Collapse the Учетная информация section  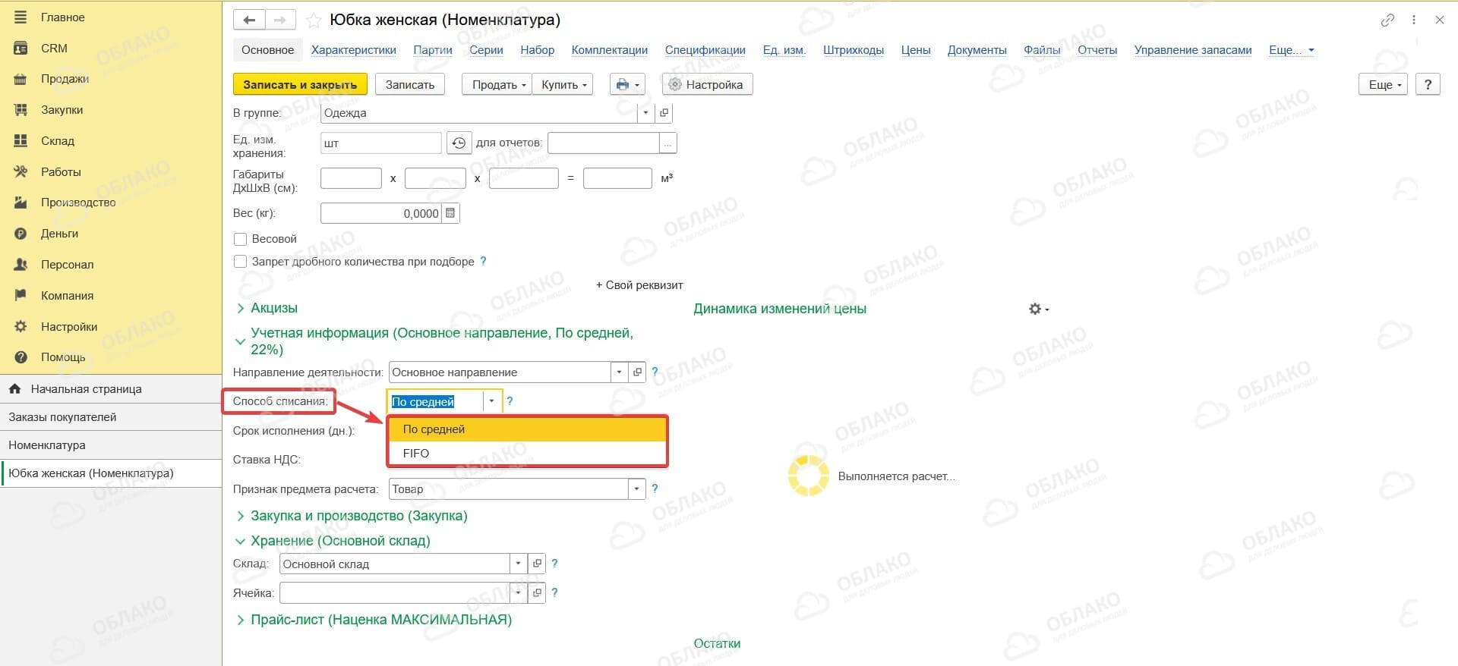coord(240,341)
